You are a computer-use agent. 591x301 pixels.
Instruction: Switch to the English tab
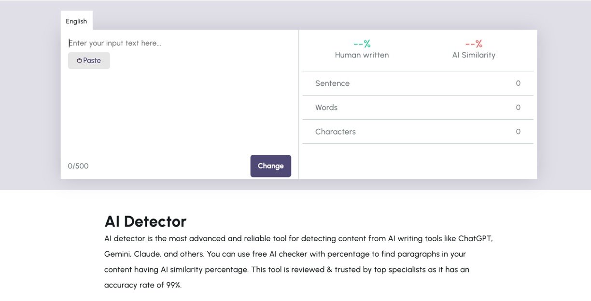[x=76, y=21]
